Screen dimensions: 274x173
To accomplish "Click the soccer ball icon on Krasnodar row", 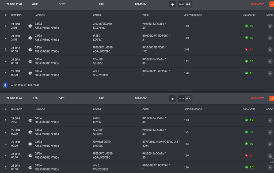I will [30, 26].
